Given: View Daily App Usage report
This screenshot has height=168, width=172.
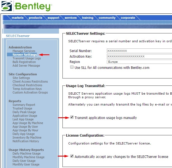Looking at the screenshot, I should (23, 134).
